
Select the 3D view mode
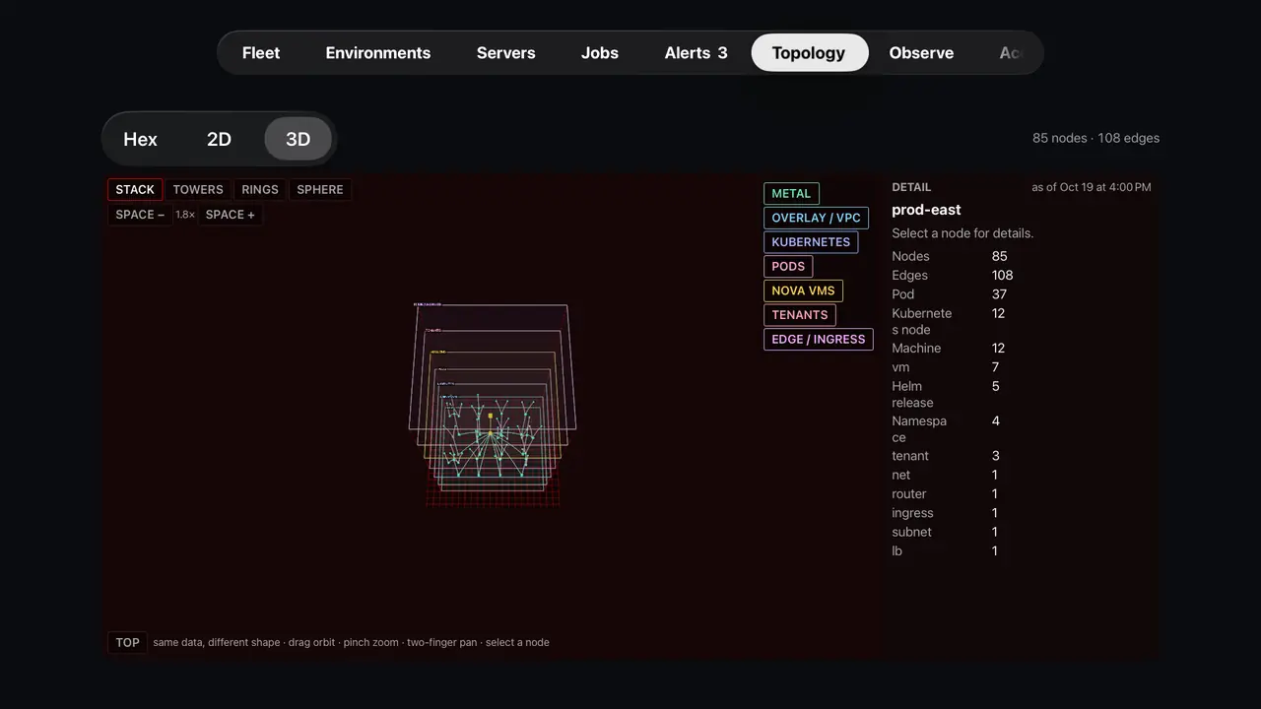coord(298,139)
